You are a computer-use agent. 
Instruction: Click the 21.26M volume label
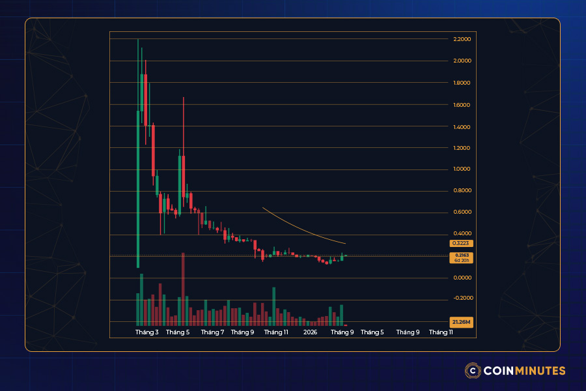(462, 322)
